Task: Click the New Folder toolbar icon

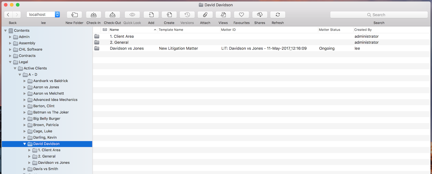Action: [74, 15]
